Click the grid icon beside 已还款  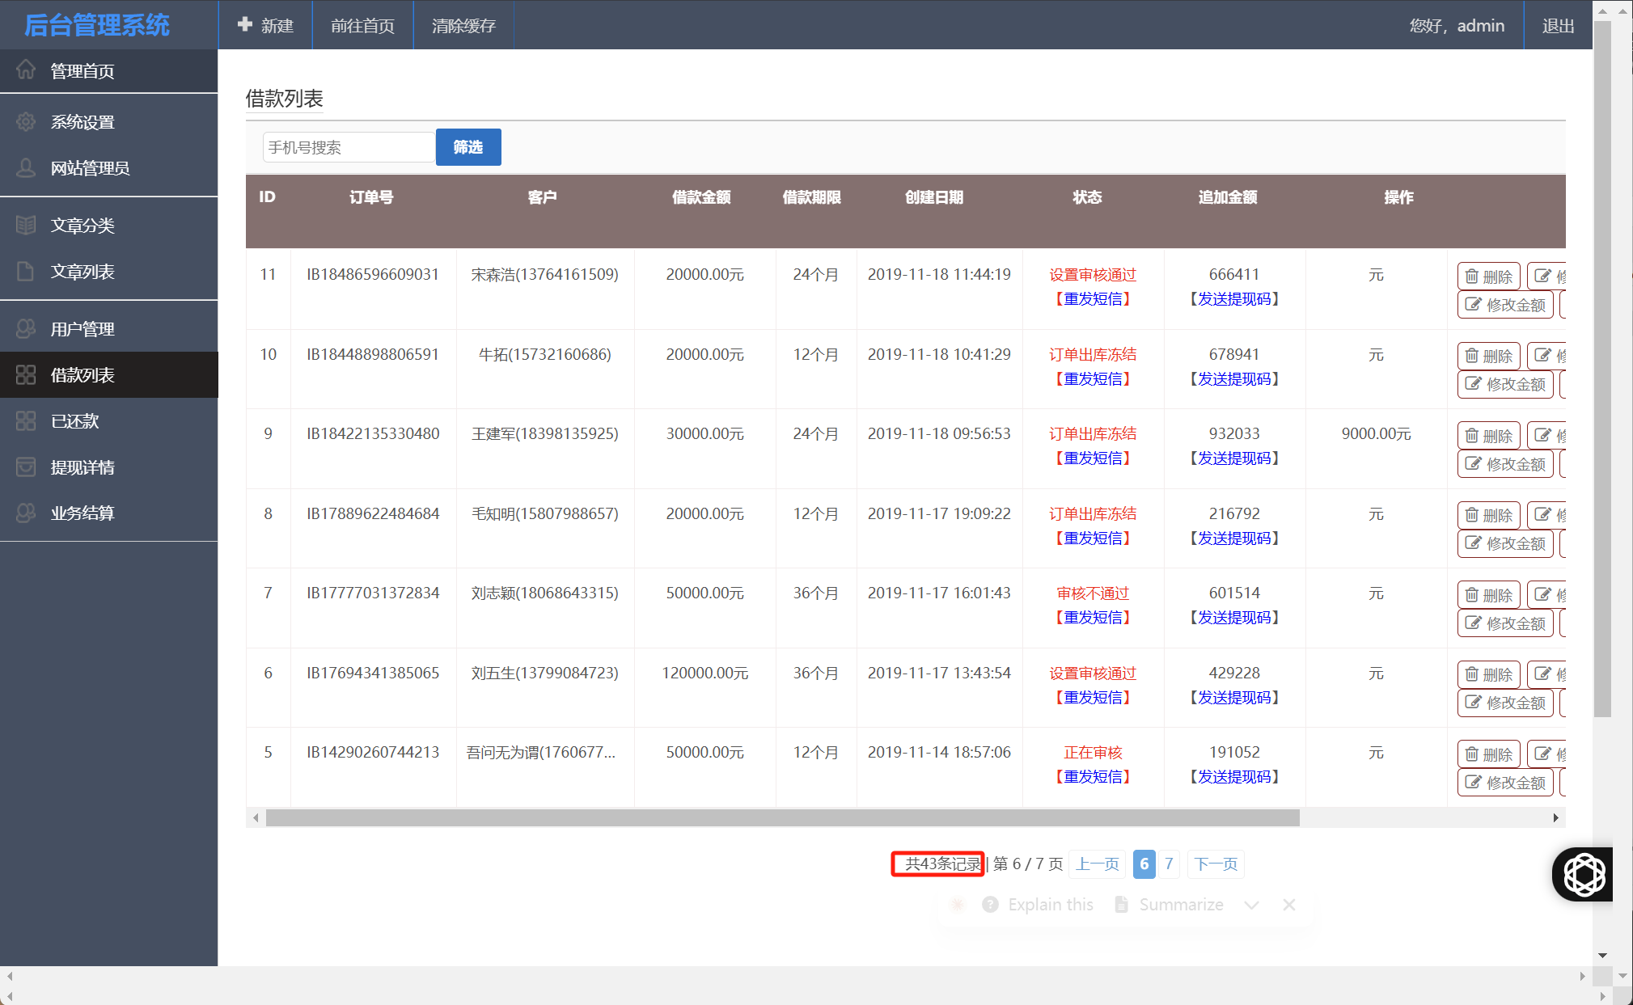click(26, 420)
